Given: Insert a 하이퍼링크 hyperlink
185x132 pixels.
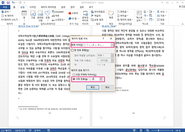Looking at the screenshot, I should point(98,12).
